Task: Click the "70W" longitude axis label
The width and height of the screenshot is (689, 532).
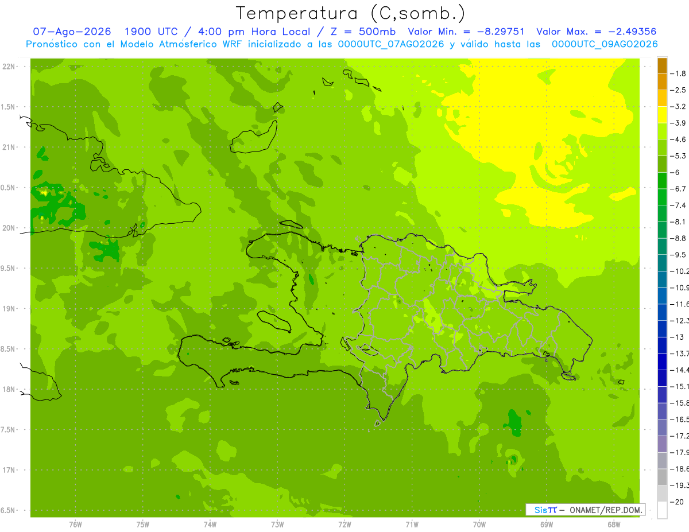Action: (x=479, y=525)
